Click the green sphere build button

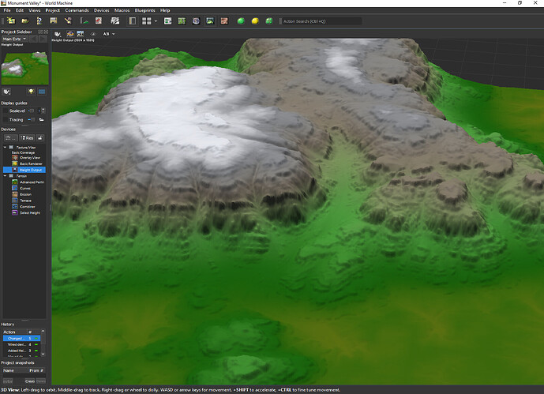click(x=241, y=21)
